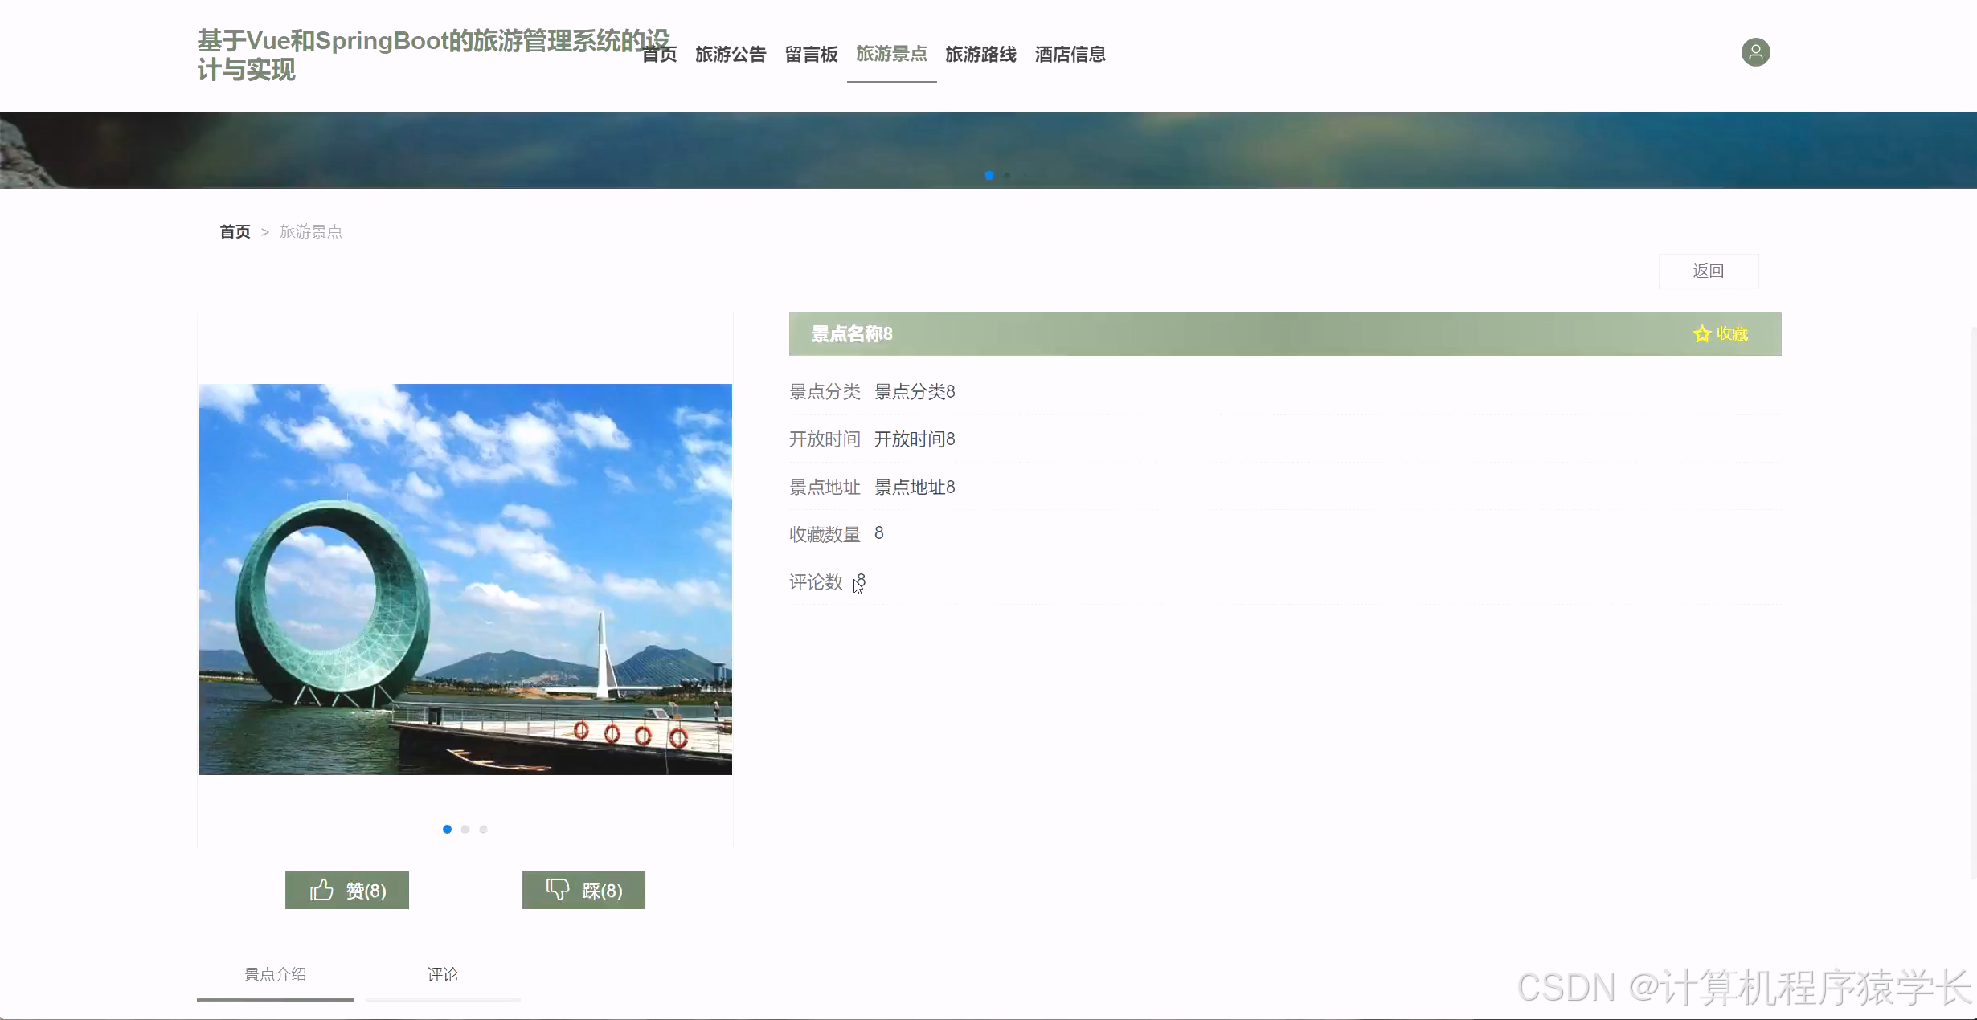Open the user profile avatar icon
The width and height of the screenshot is (1977, 1020).
coord(1755,52)
